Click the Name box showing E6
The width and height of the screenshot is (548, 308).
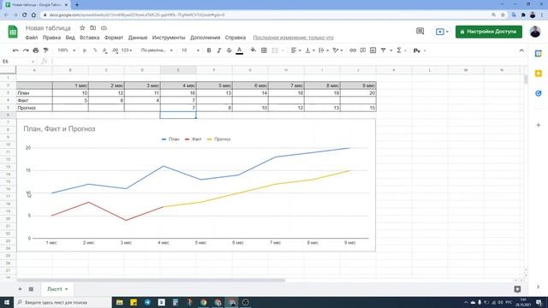click(18, 62)
